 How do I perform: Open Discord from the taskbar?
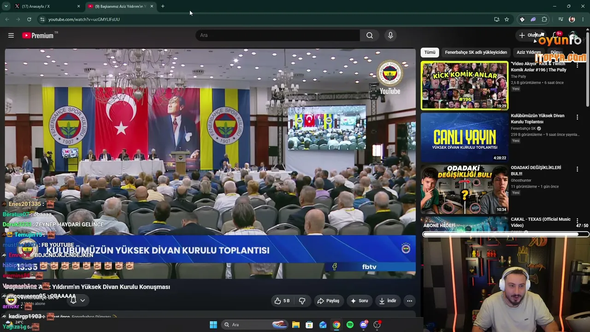coord(363,325)
